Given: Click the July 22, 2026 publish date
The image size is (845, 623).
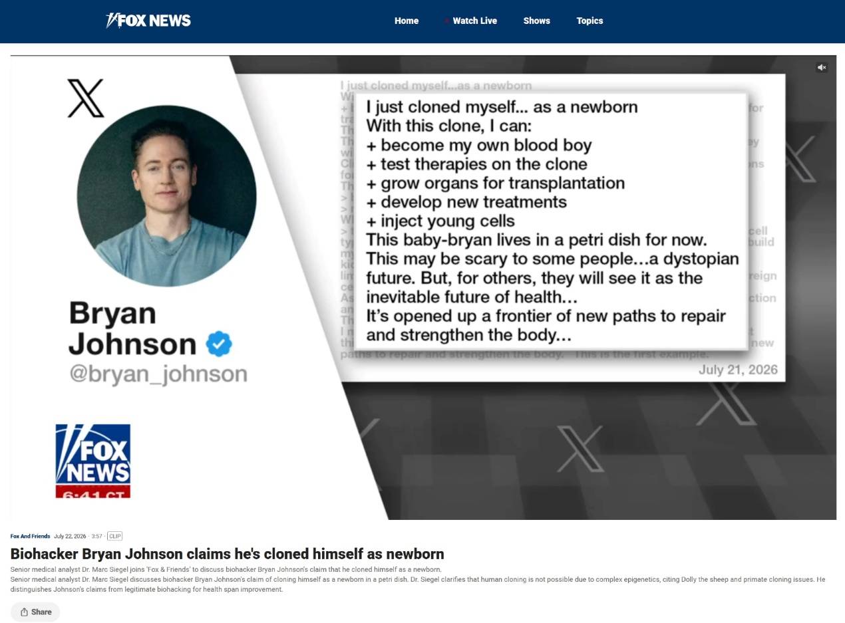Looking at the screenshot, I should (x=70, y=536).
